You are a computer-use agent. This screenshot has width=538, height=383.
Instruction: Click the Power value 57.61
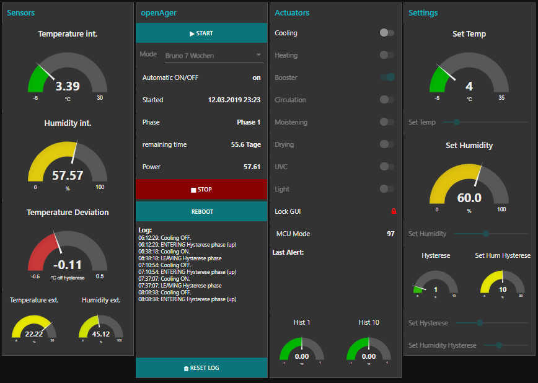tap(252, 167)
